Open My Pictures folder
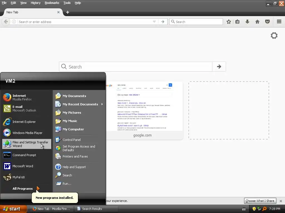 coord(79,113)
